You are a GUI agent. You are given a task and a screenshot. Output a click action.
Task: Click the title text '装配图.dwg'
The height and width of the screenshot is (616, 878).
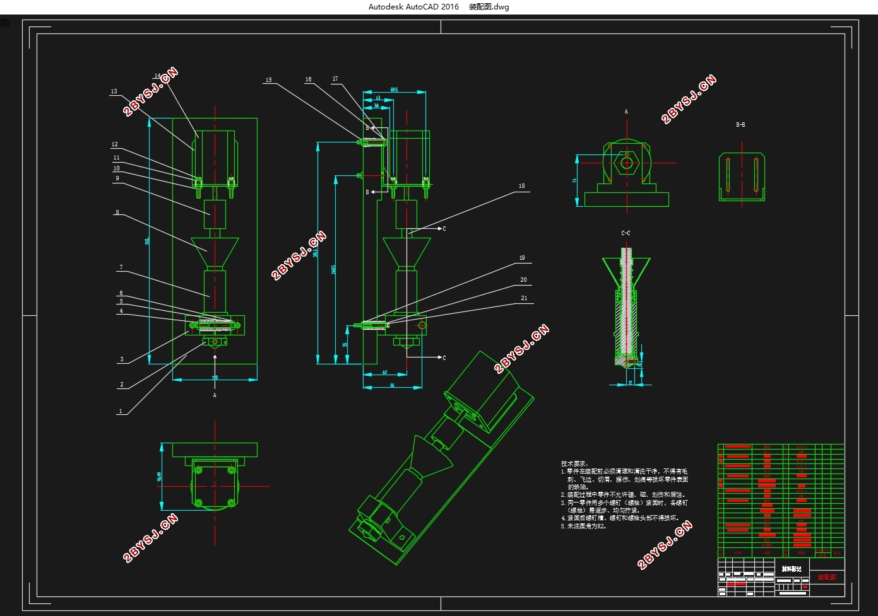click(489, 7)
